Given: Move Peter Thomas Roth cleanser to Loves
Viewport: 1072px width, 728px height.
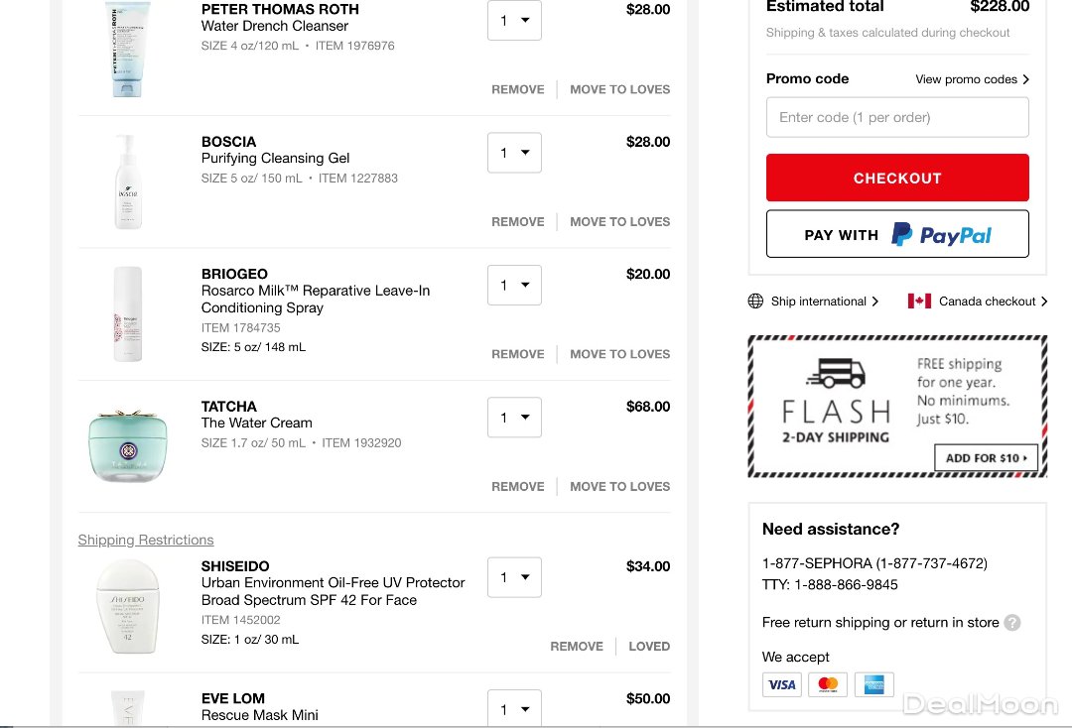Looking at the screenshot, I should [x=619, y=89].
